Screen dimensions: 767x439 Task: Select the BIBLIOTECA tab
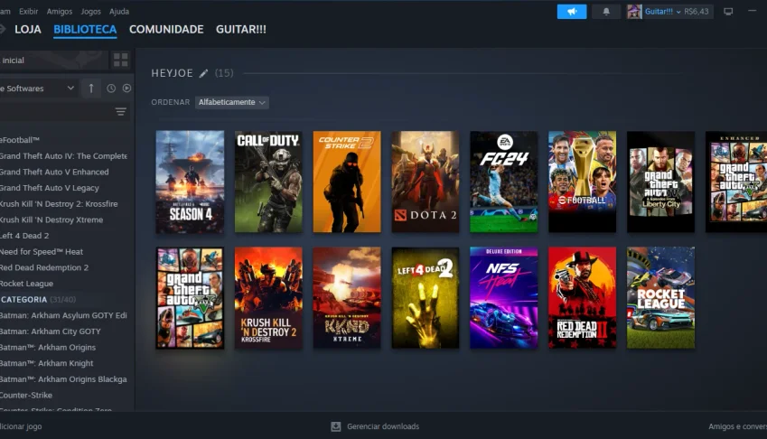85,29
